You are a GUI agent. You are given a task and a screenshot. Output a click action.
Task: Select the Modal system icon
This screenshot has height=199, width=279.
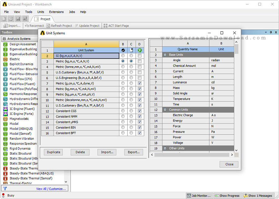5,124
